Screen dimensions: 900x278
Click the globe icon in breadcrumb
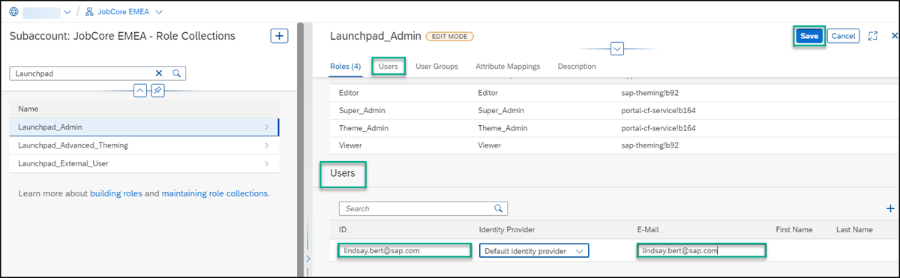pyautogui.click(x=13, y=12)
